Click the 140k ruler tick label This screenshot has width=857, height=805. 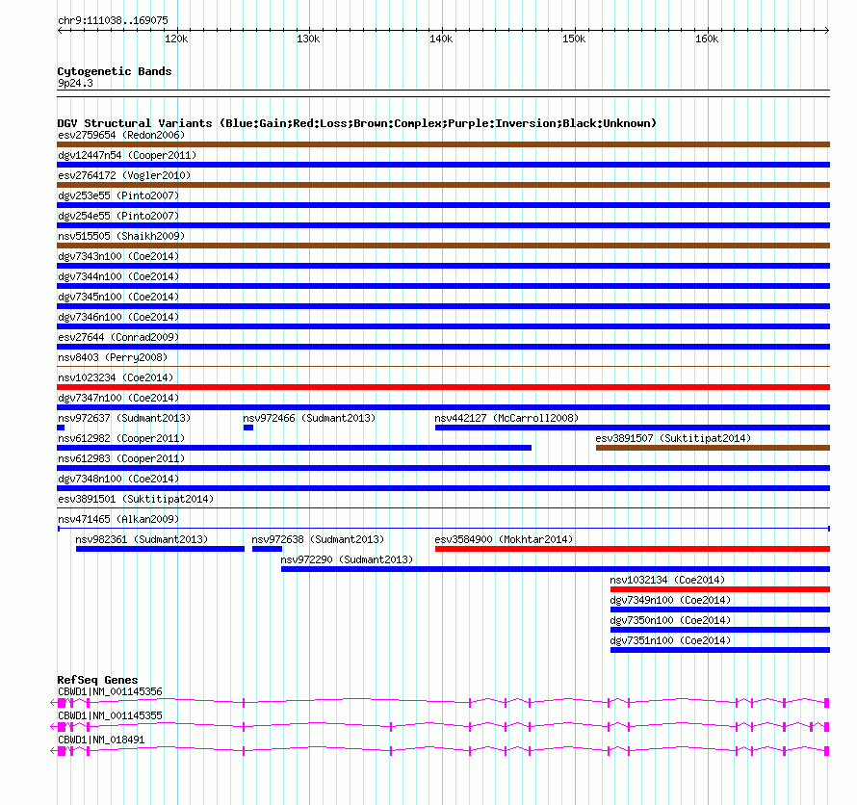[441, 39]
